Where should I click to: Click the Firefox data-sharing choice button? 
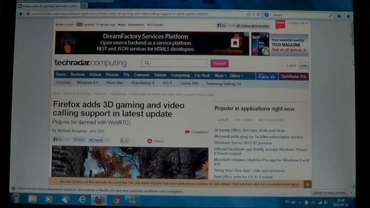[x=329, y=192]
